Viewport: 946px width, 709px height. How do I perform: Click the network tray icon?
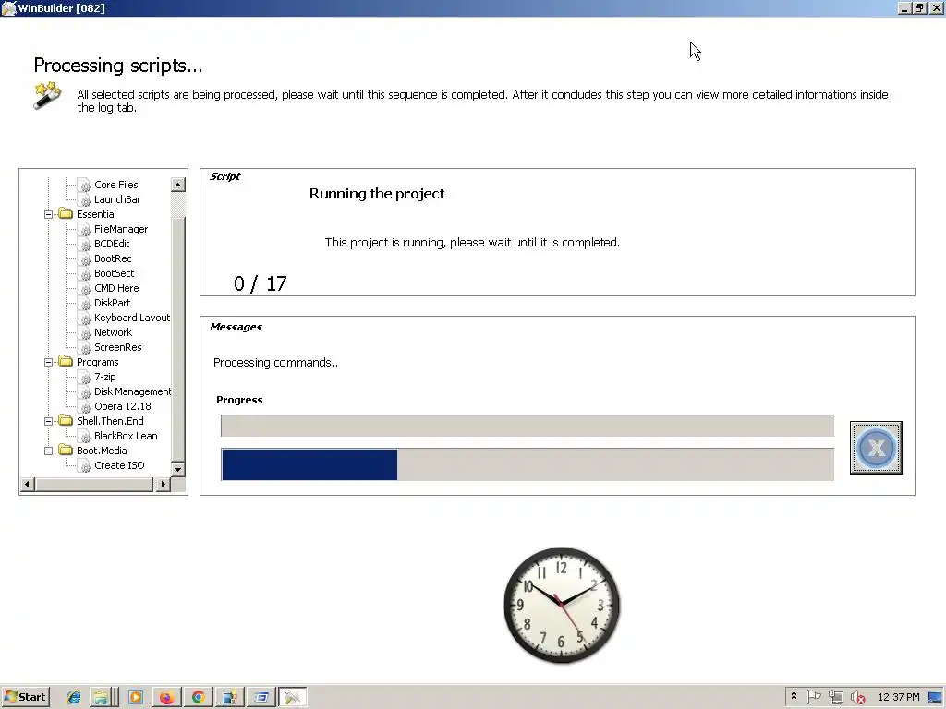[x=835, y=698]
